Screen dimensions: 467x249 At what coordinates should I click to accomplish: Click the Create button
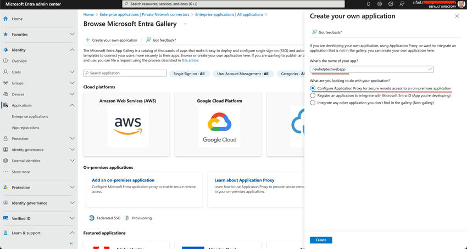click(321, 240)
